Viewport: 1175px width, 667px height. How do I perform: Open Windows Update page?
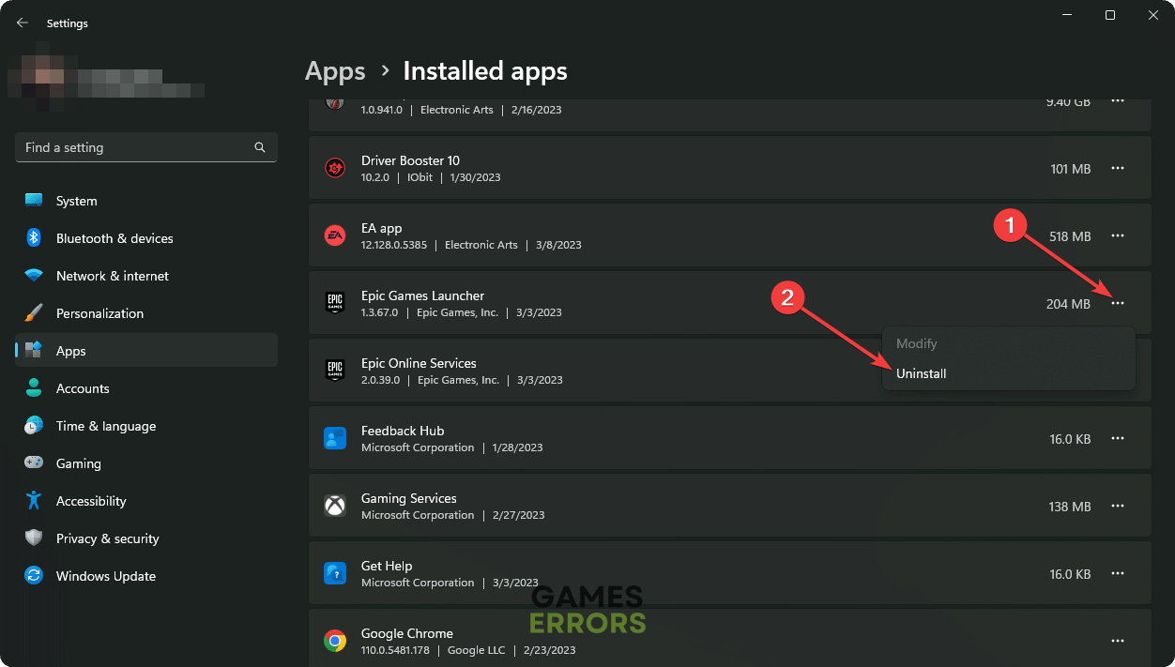(x=105, y=576)
